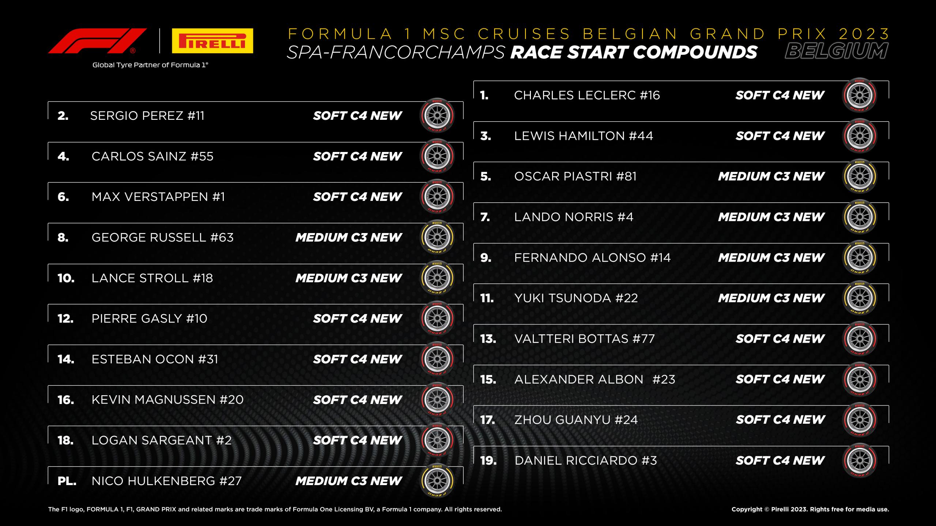The height and width of the screenshot is (526, 936).
Task: Click the Pirelli yellow logo
Action: coord(212,41)
